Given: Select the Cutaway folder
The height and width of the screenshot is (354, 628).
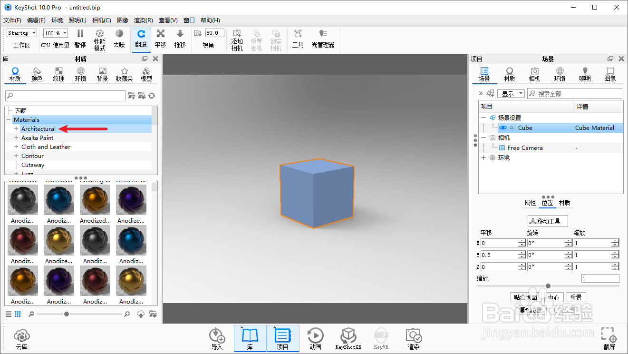Looking at the screenshot, I should [33, 165].
